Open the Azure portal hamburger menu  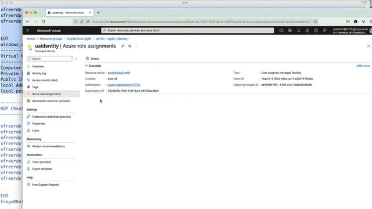tap(28, 31)
